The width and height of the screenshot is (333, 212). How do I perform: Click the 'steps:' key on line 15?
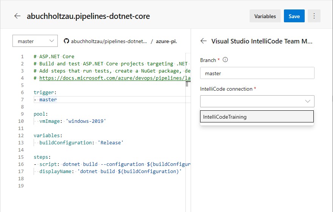(x=42, y=157)
